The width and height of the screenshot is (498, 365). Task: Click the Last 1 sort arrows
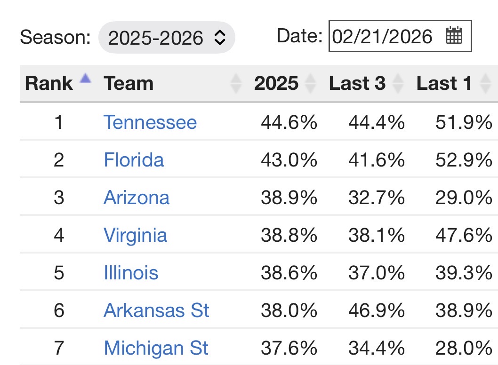(484, 84)
